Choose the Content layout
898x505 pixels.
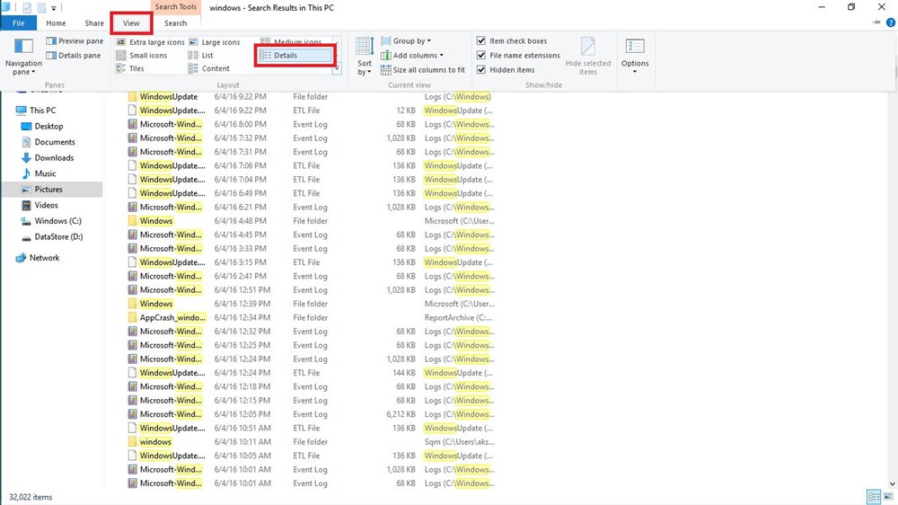tap(209, 69)
